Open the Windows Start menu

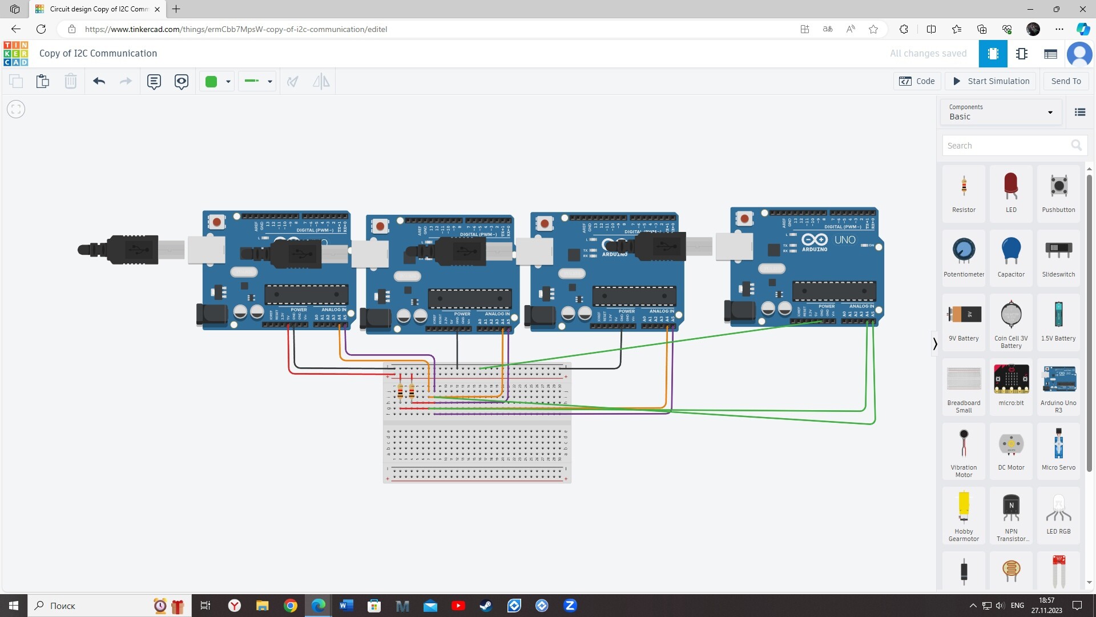(14, 606)
